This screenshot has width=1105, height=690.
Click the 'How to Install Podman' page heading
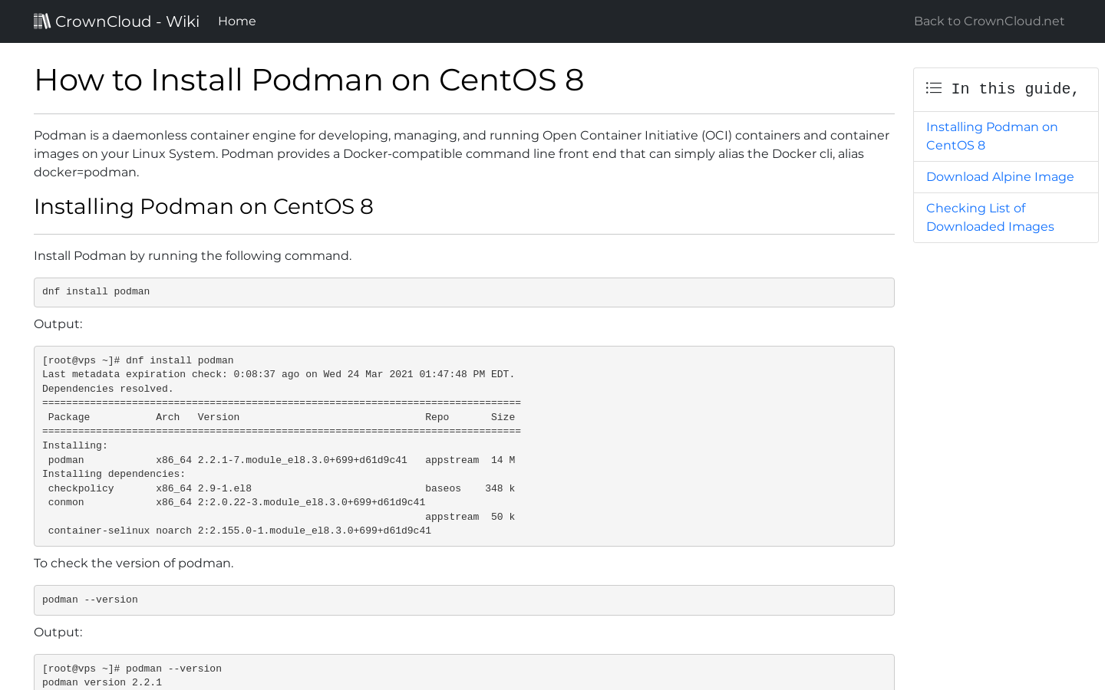pos(308,80)
